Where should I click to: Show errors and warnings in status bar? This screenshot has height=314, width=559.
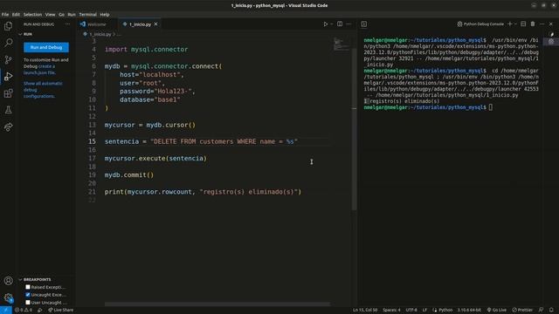click(x=24, y=311)
